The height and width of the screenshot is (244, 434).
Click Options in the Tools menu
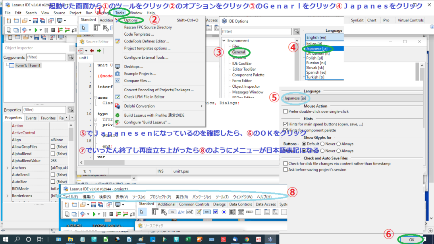pyautogui.click(x=133, y=20)
